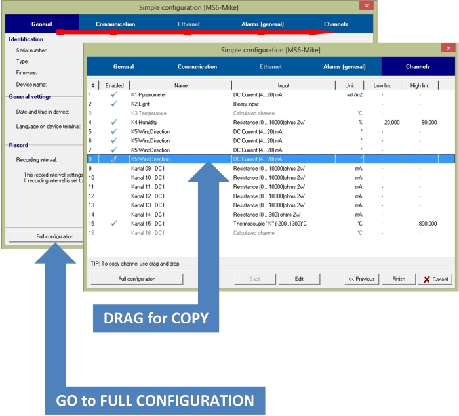
Task: Click the Enabled column header
Action: 115,85
